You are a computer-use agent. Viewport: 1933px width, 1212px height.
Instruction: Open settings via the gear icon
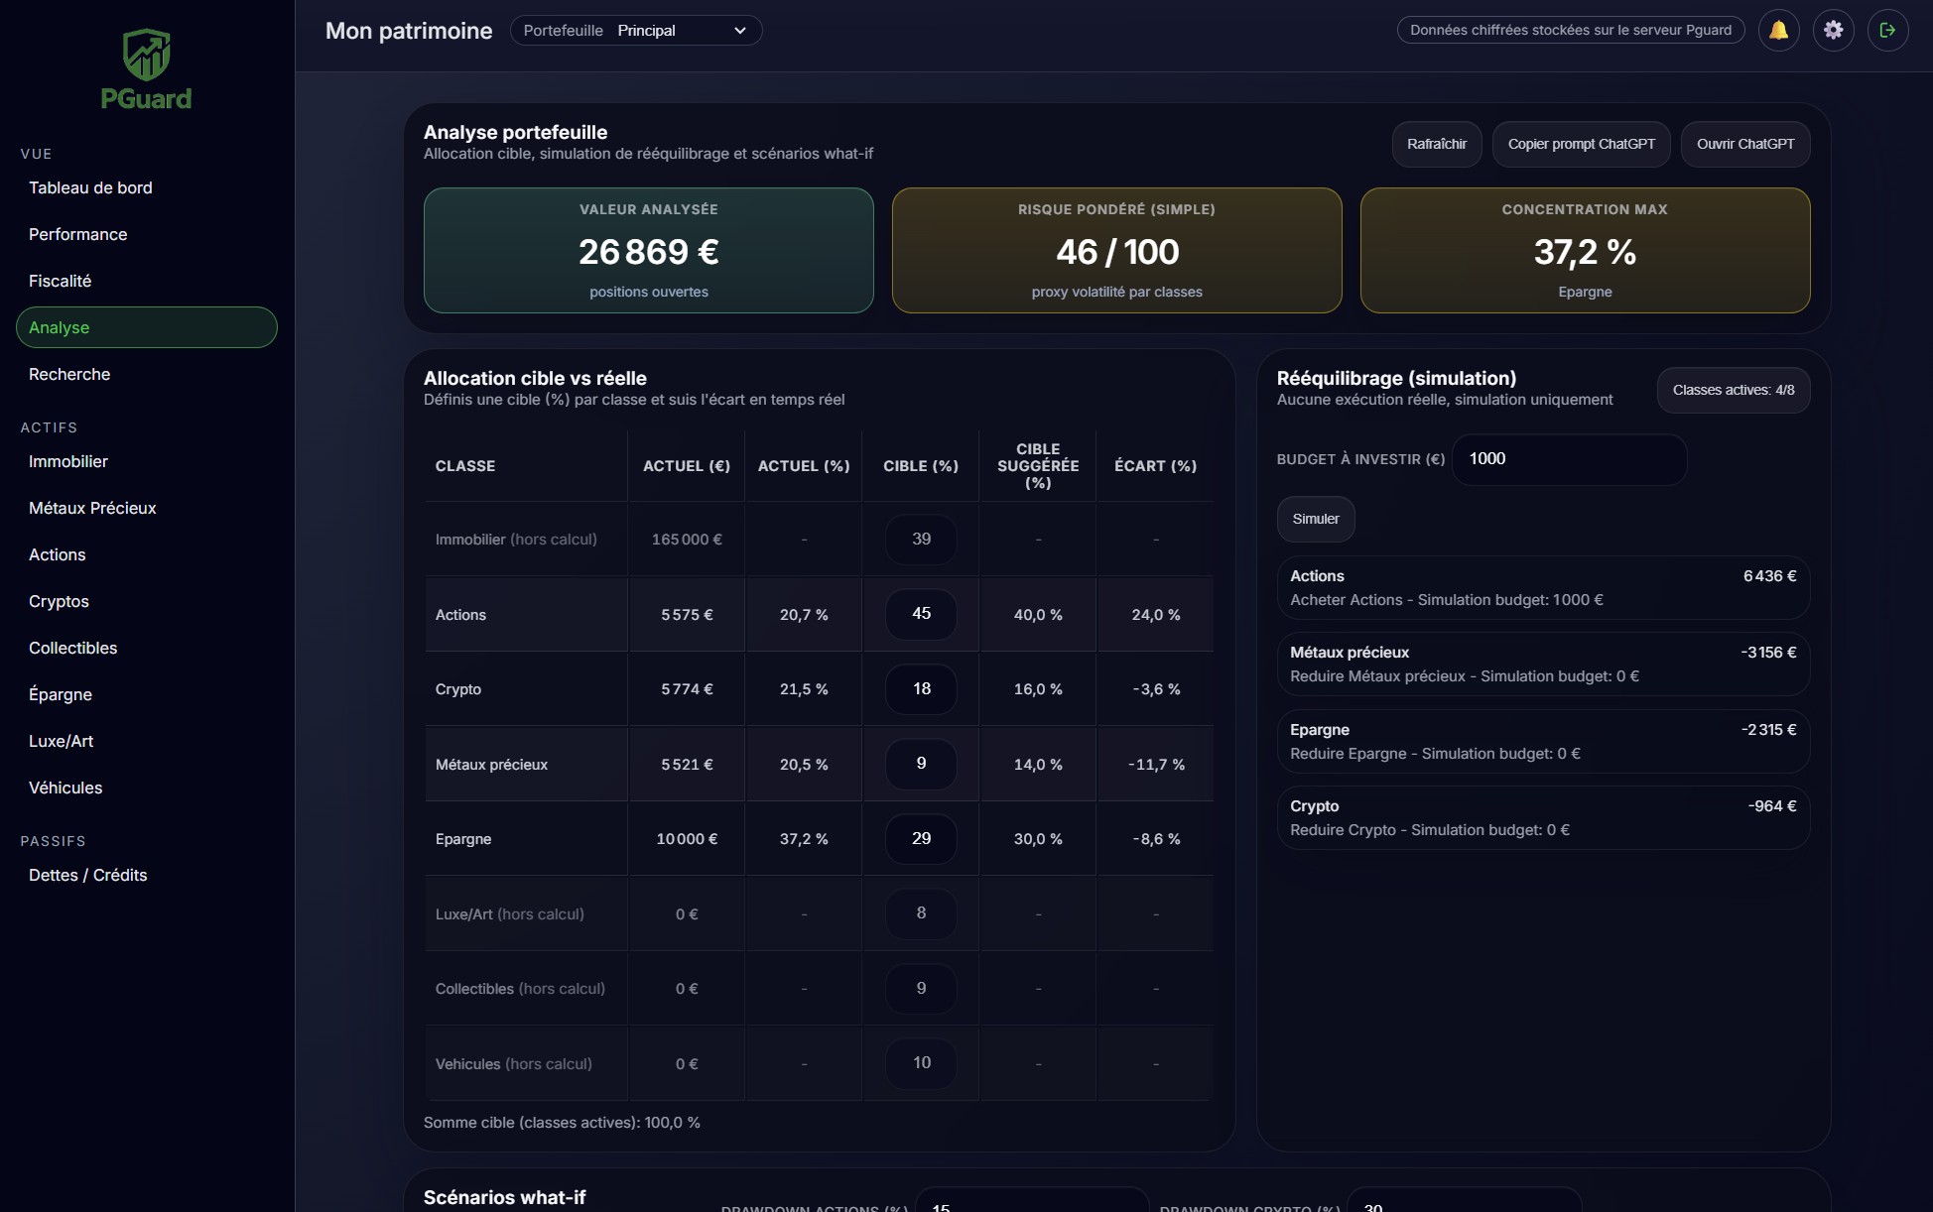pos(1834,30)
